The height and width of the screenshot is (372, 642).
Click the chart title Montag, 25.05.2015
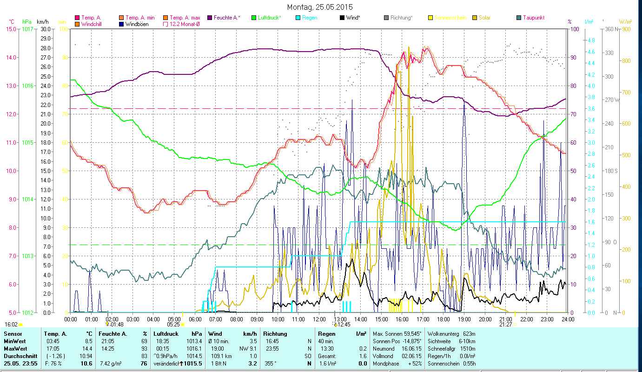pyautogui.click(x=320, y=7)
